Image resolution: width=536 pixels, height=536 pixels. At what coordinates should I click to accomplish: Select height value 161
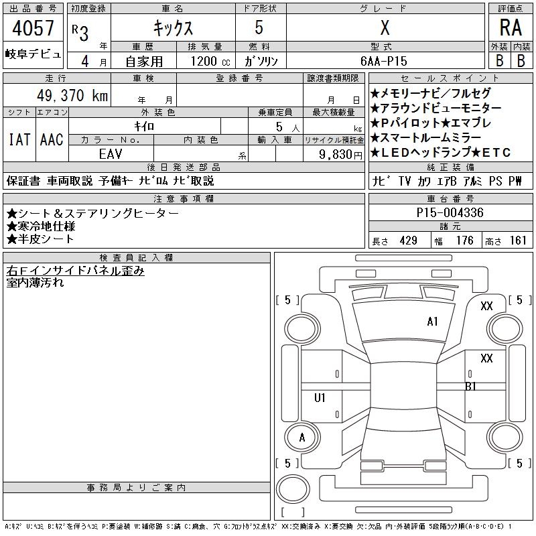(518, 241)
